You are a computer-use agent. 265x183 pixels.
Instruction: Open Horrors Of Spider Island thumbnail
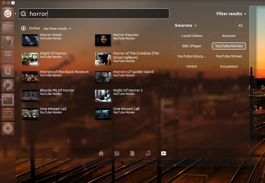coord(103,77)
